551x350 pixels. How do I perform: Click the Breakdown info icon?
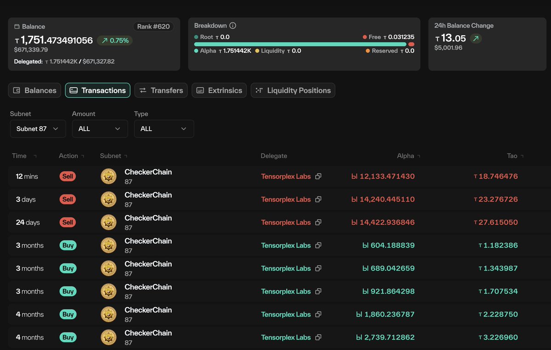point(233,26)
